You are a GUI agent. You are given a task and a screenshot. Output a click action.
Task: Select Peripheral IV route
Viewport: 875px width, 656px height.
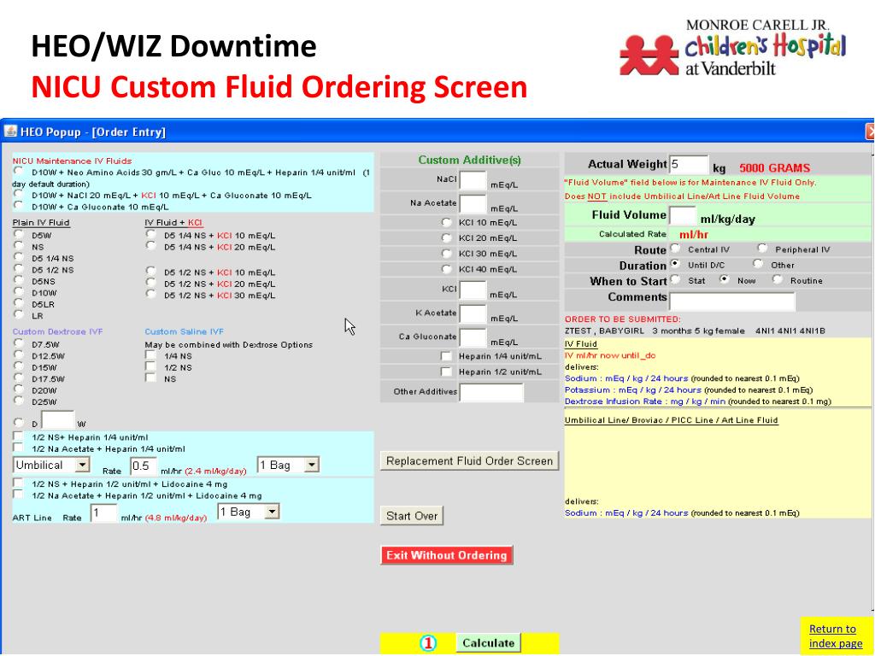coord(762,248)
